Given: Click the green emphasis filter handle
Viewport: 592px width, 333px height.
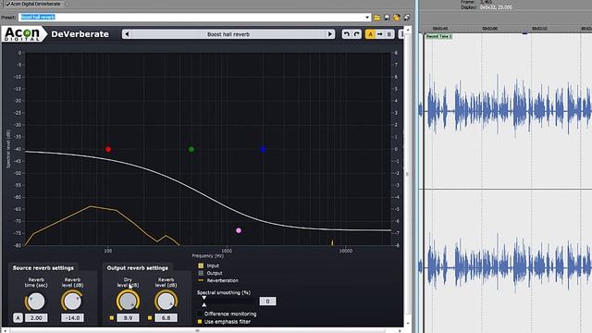Looking at the screenshot, I should point(191,150).
